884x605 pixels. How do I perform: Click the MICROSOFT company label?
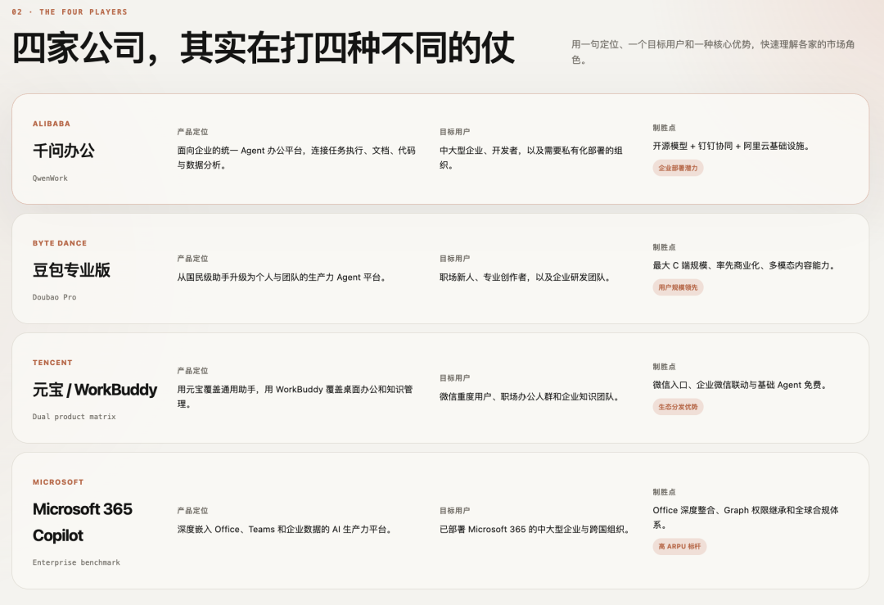click(x=58, y=482)
